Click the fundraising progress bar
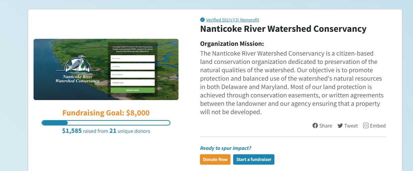The width and height of the screenshot is (413, 171). tap(106, 123)
